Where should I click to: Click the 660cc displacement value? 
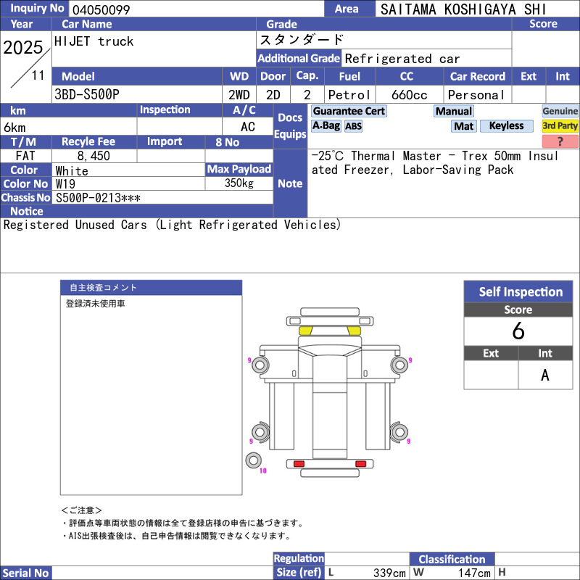pos(409,95)
